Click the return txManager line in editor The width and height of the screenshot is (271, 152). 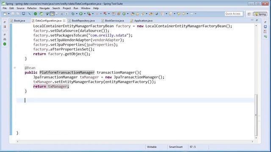51,87
